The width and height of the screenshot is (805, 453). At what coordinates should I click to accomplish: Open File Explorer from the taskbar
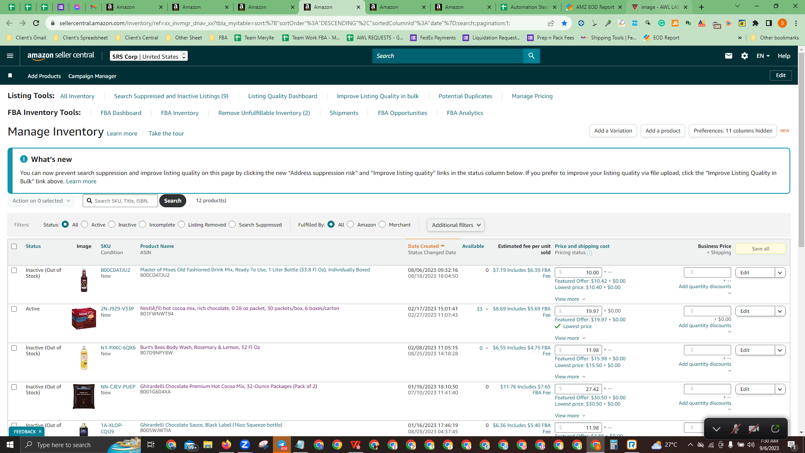click(208, 445)
